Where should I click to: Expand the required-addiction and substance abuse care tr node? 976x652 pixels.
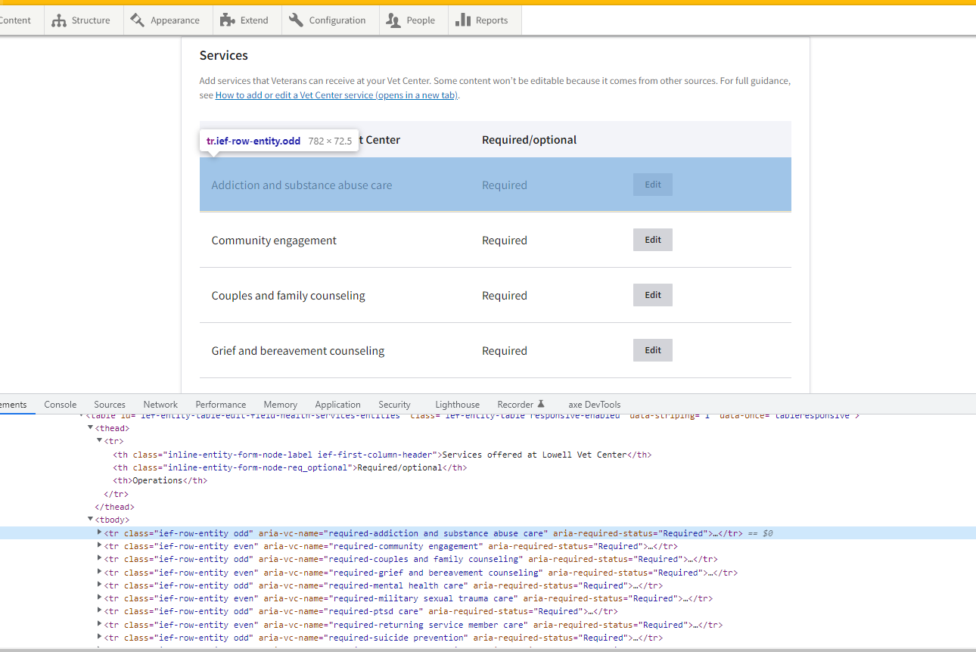pyautogui.click(x=99, y=533)
